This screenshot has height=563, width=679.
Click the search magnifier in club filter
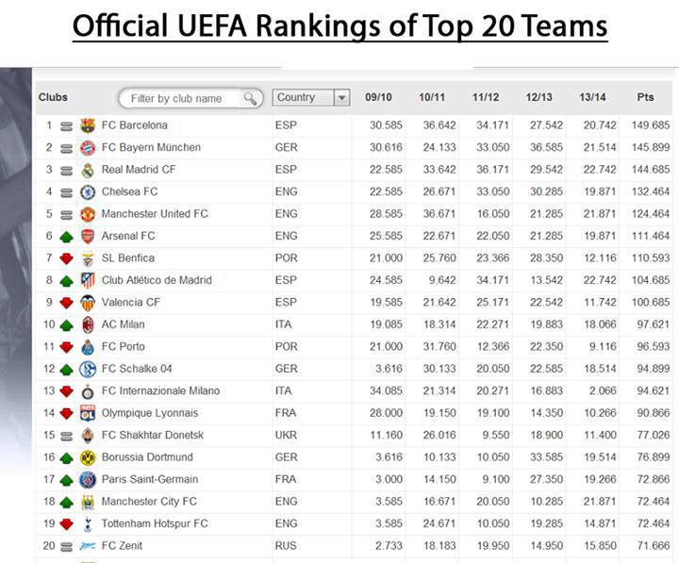click(x=250, y=98)
